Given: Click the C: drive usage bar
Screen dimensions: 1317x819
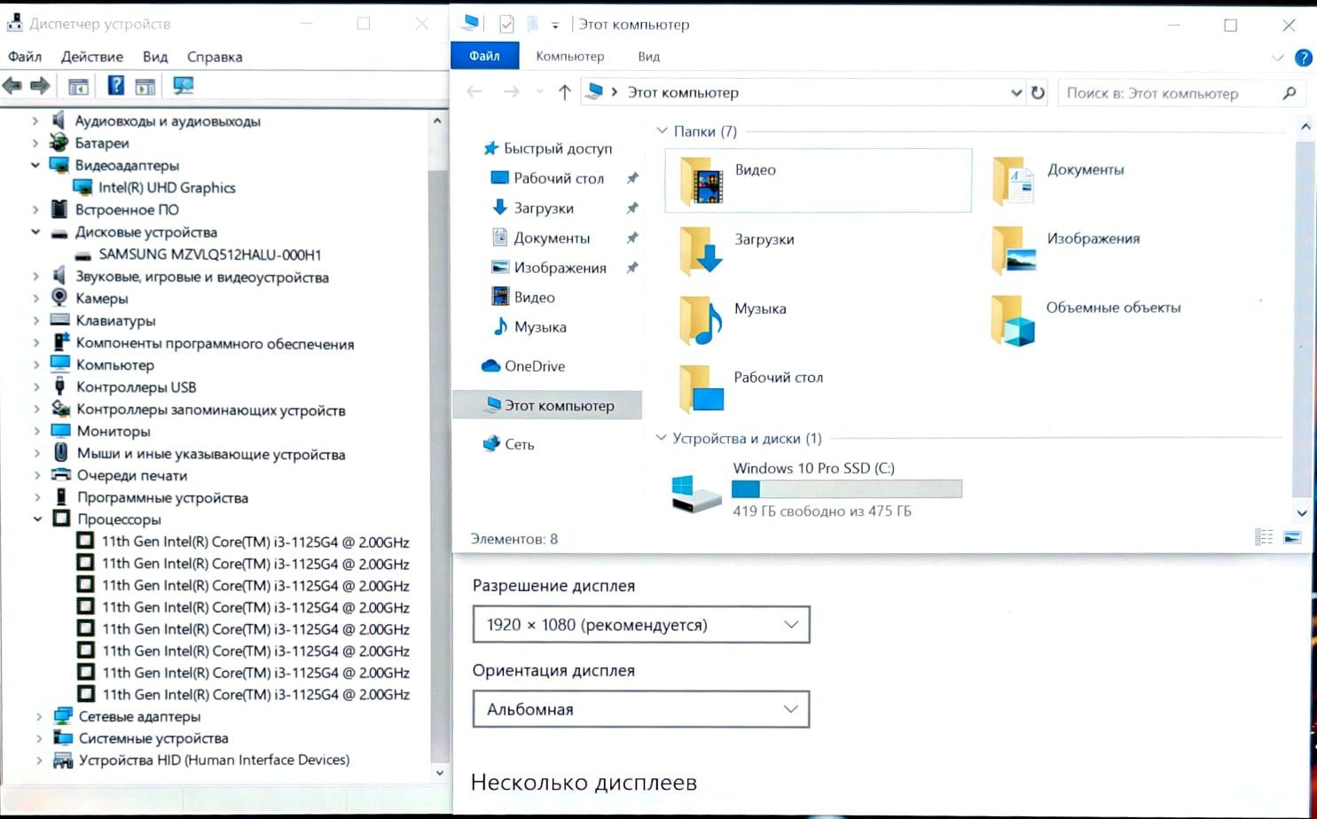Looking at the screenshot, I should pos(847,488).
